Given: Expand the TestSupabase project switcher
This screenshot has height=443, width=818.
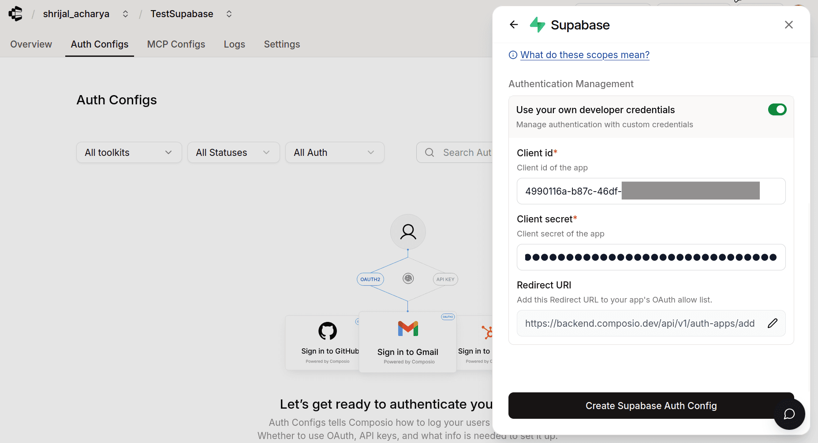Looking at the screenshot, I should 229,14.
